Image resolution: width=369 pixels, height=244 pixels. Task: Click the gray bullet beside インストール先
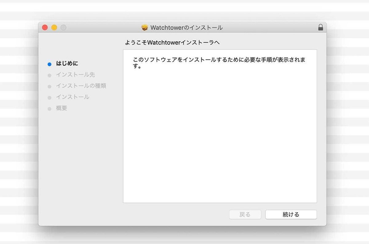coord(49,75)
